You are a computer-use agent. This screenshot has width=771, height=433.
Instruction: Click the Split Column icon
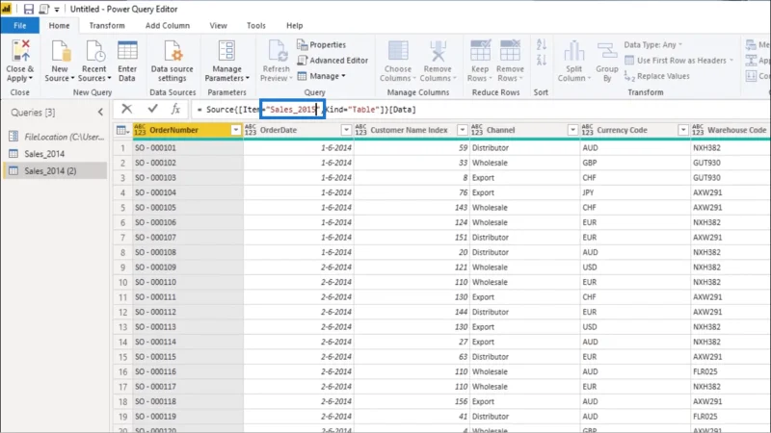click(573, 51)
